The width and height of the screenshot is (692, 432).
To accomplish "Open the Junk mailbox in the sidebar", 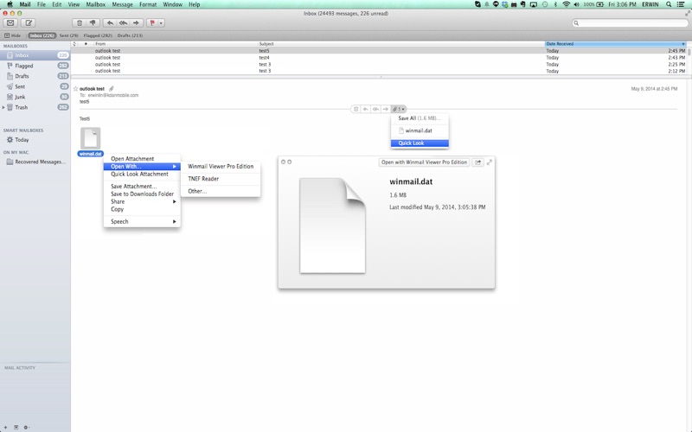I will click(35, 97).
